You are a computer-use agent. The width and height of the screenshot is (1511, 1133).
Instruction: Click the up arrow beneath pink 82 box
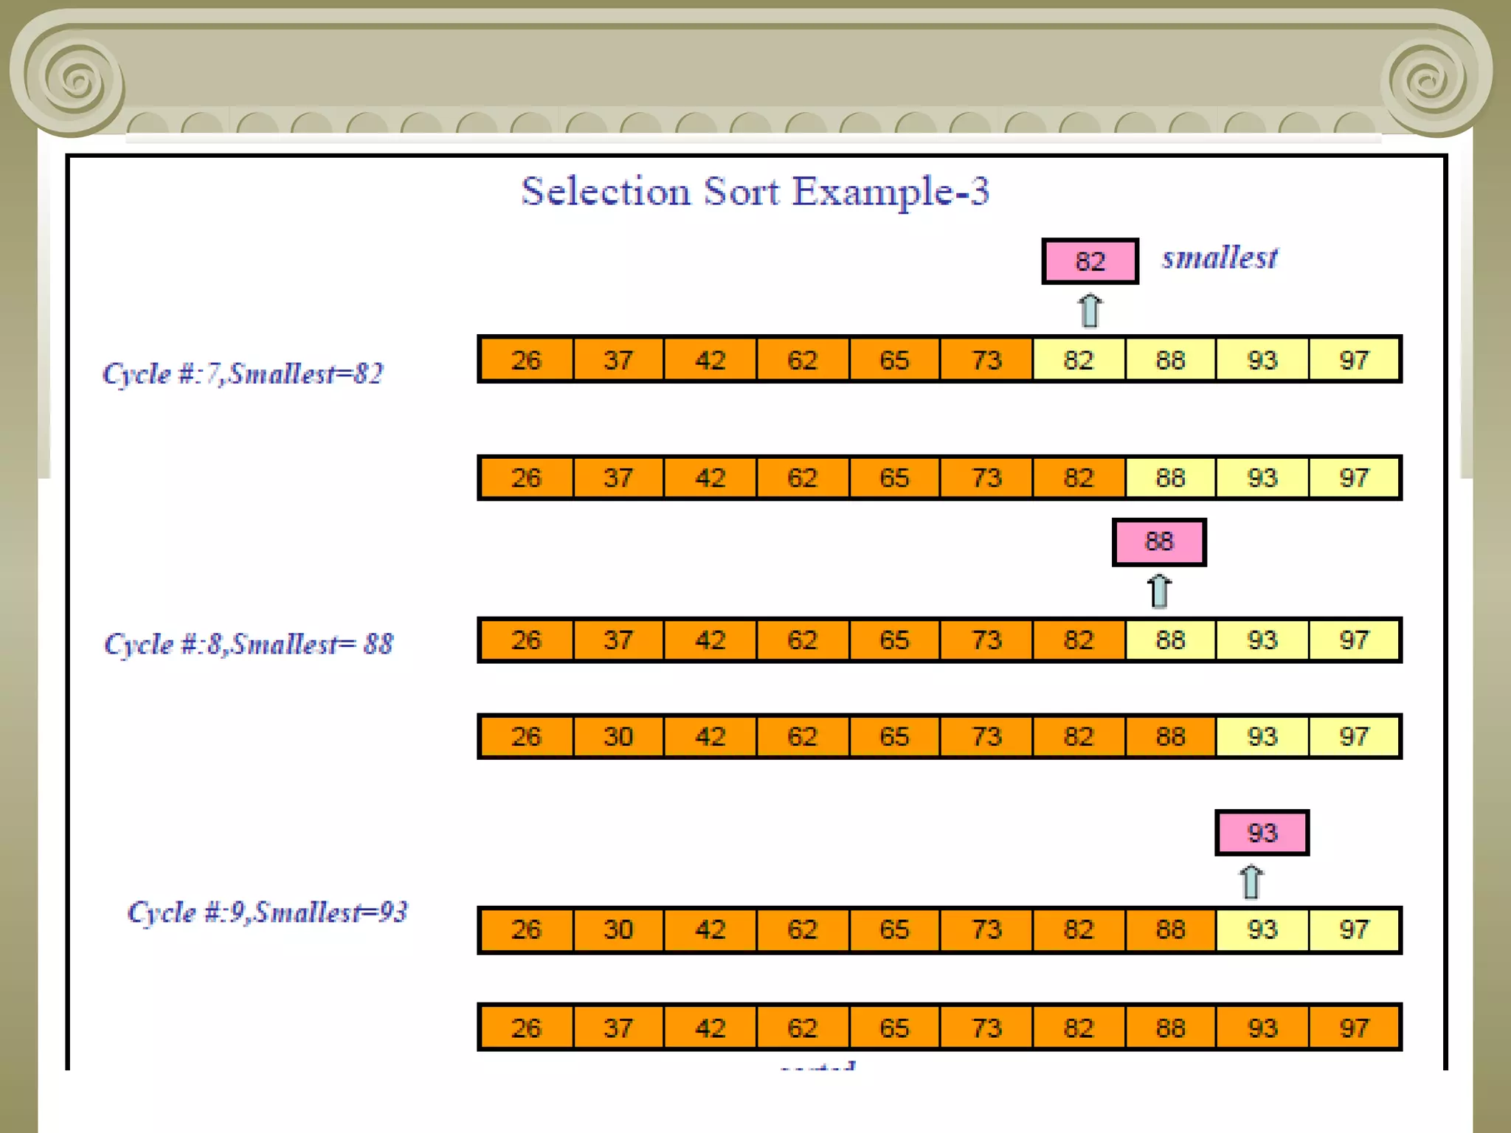coord(1090,311)
